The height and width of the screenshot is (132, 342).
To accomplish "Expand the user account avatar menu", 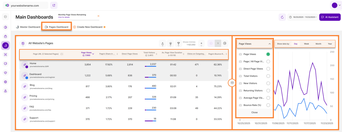I will click(x=336, y=5).
